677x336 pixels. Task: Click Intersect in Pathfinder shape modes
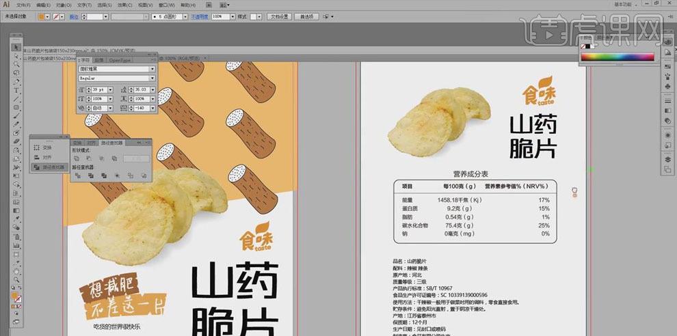(102, 158)
